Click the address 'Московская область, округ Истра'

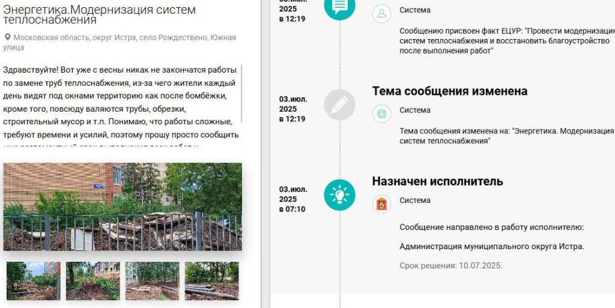pyautogui.click(x=111, y=37)
